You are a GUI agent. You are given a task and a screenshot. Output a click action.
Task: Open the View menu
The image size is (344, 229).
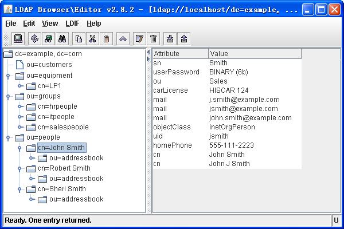click(x=50, y=23)
